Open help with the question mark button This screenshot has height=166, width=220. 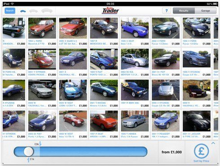tap(167, 11)
